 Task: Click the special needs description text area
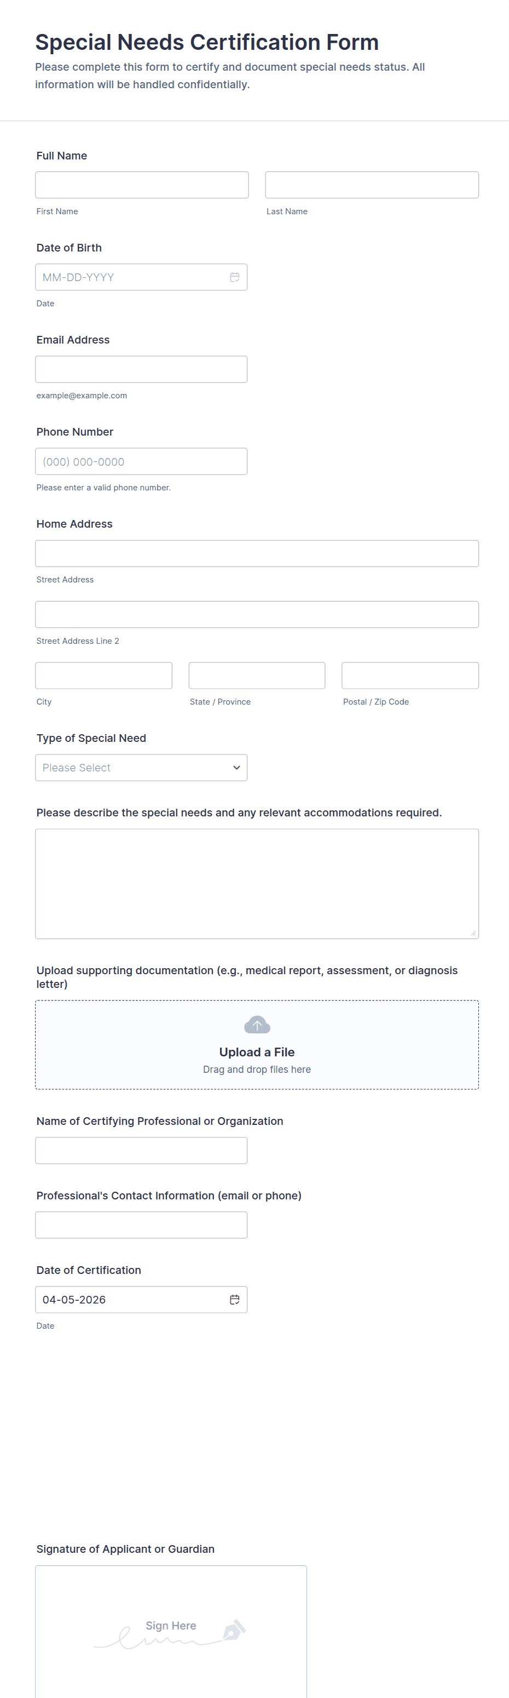point(257,883)
